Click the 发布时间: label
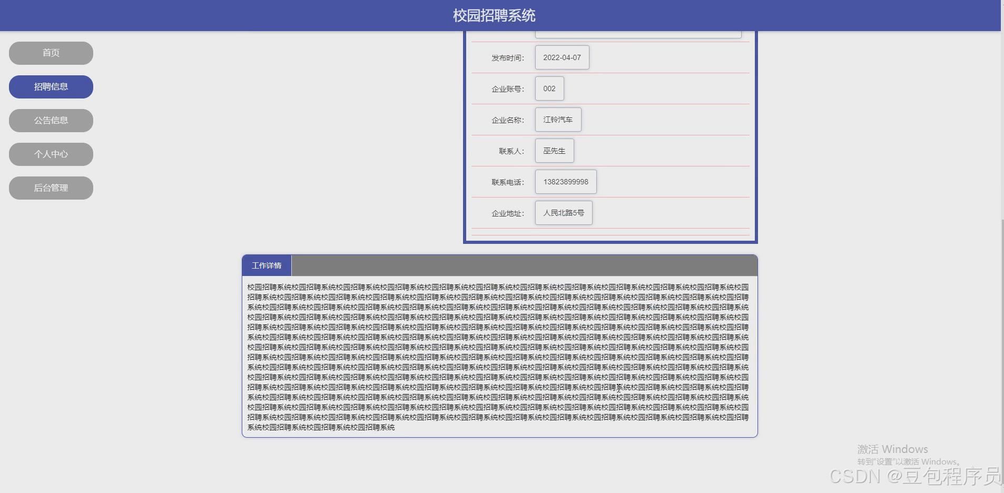 click(x=508, y=58)
